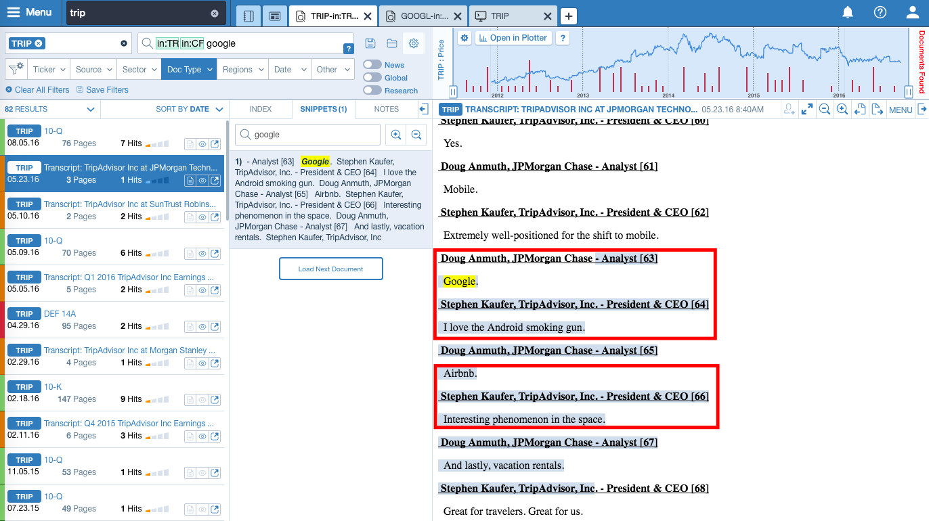Image resolution: width=929 pixels, height=521 pixels.
Task: Clear All Filters link
Action: click(x=37, y=90)
